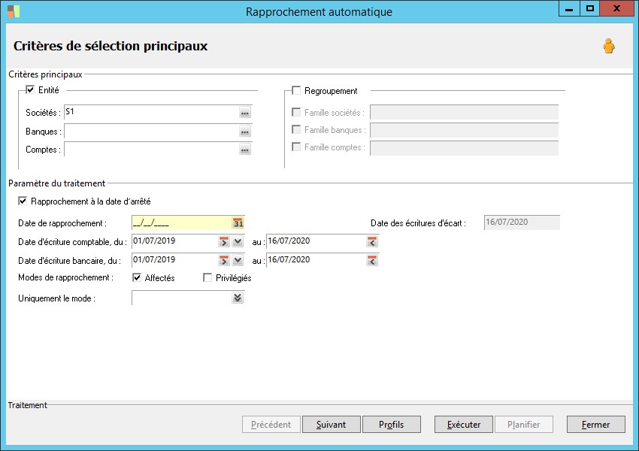639x451 pixels.
Task: Click the Famille sociétés text field
Action: [x=464, y=113]
